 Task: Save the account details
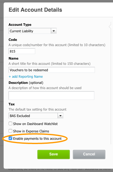54,154
